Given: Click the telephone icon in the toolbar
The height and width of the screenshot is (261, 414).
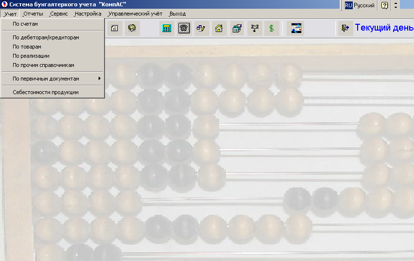Looking at the screenshot, I should (184, 28).
